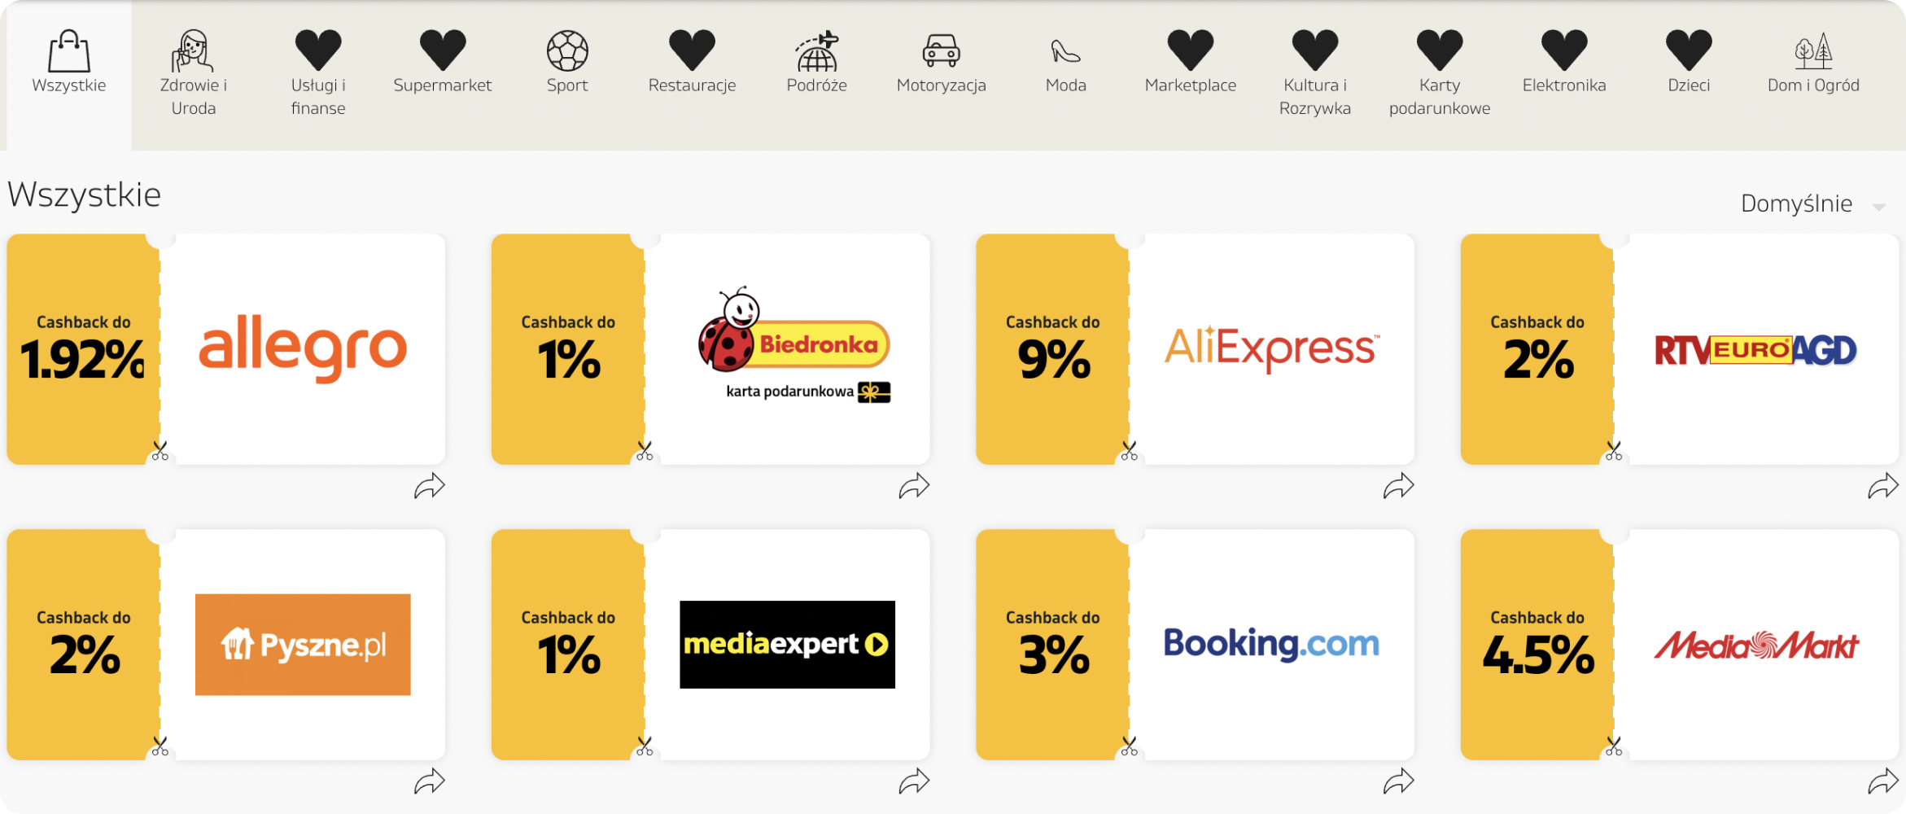
Task: Share the Allegro cashback offer
Action: (429, 486)
